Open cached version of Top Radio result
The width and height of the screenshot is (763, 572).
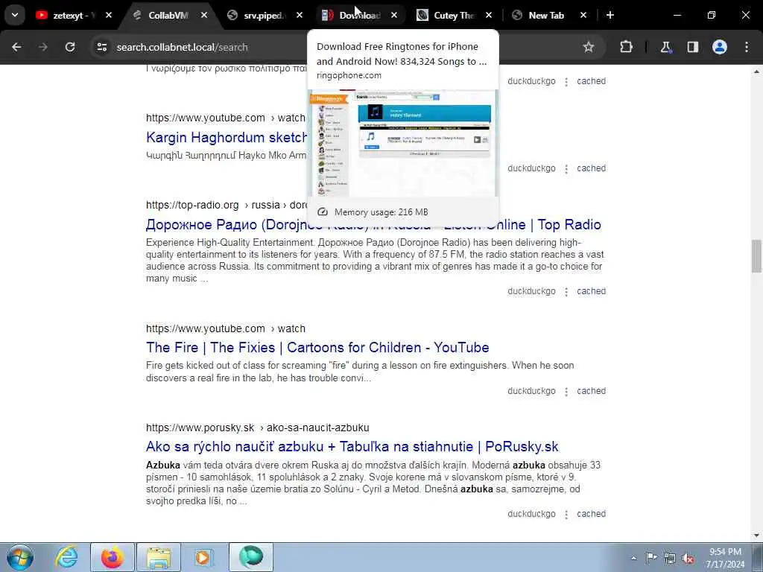click(591, 291)
